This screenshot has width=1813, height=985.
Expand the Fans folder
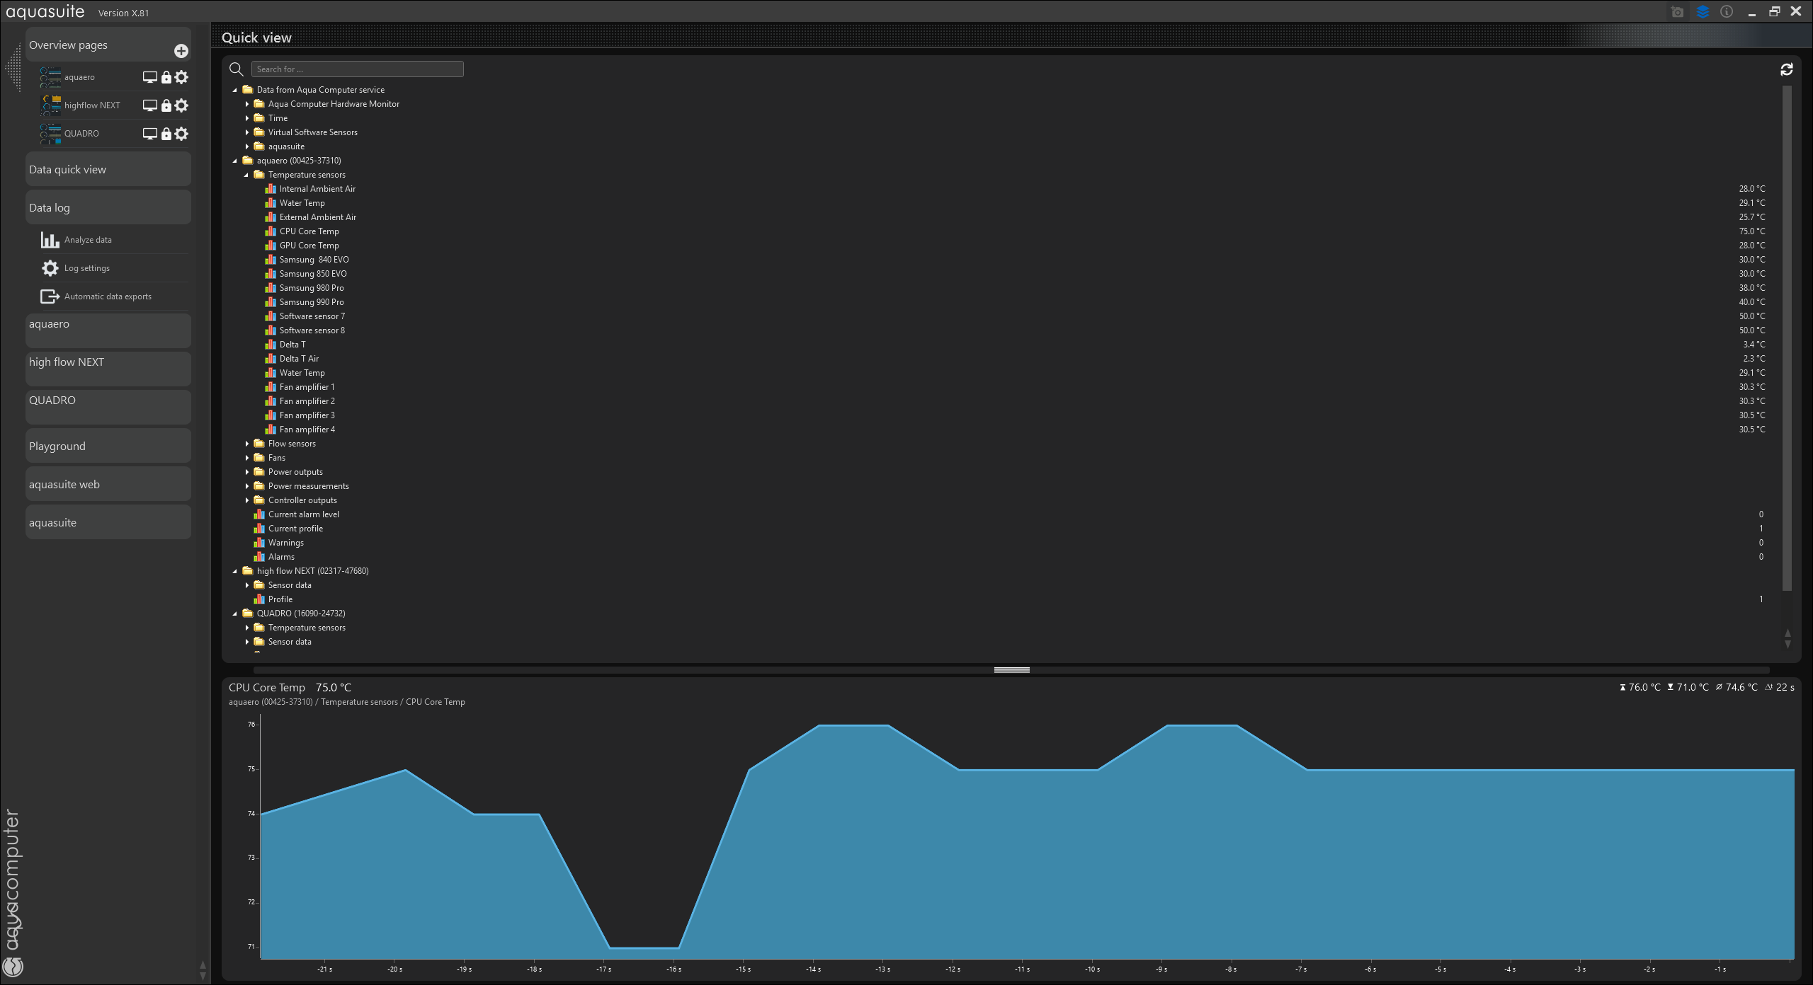(247, 458)
